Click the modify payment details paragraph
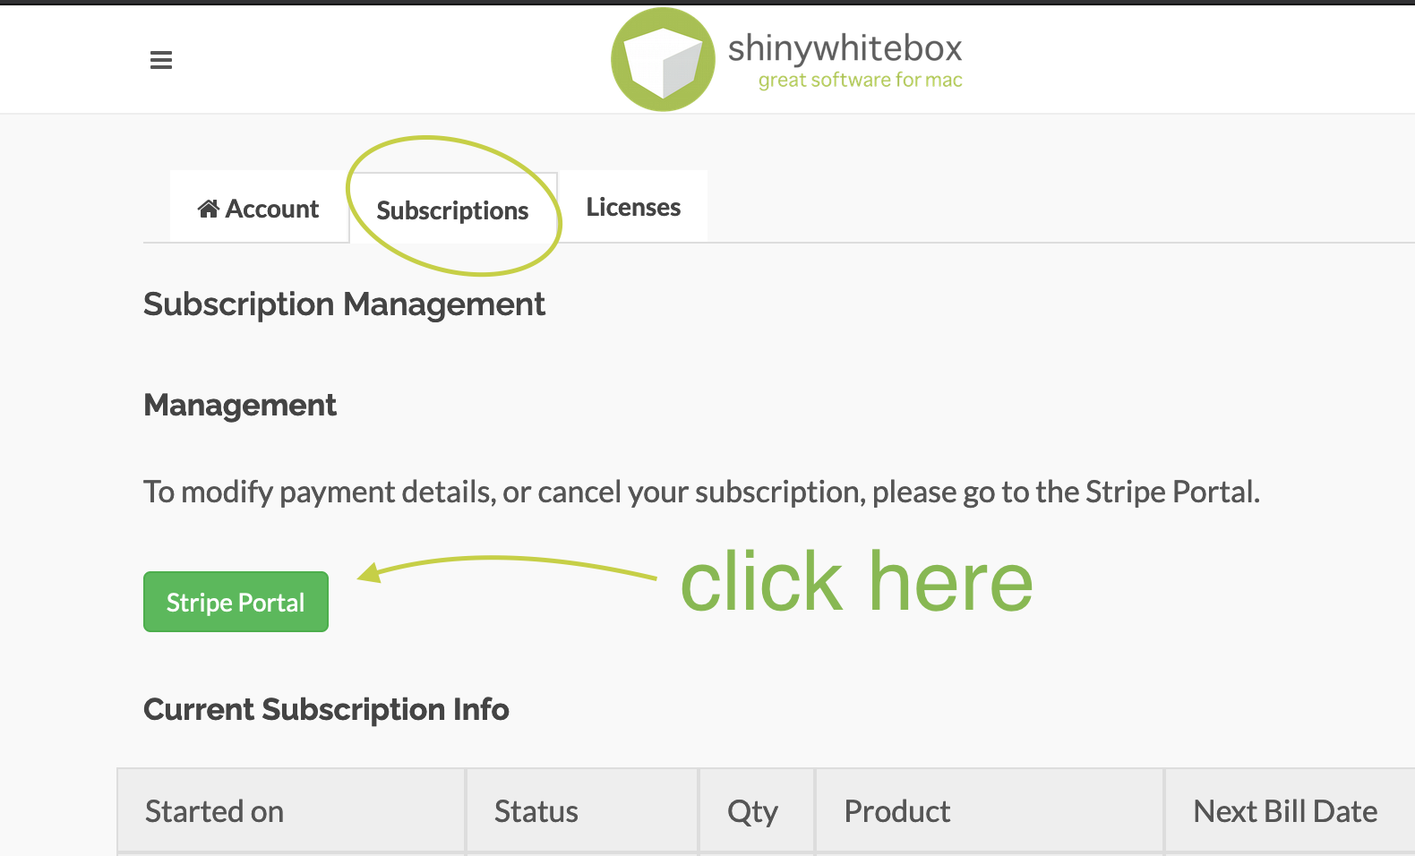1415x856 pixels. [701, 492]
